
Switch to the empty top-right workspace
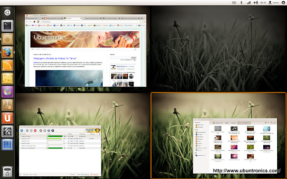219,48
